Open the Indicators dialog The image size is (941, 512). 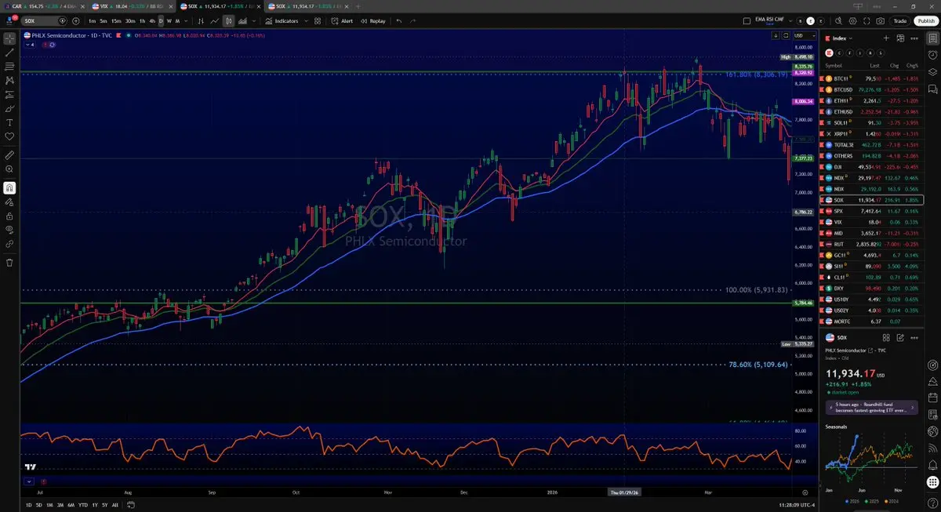coord(281,20)
